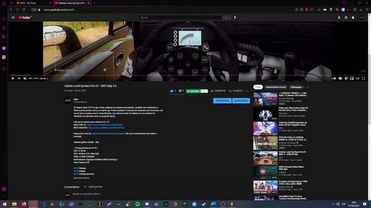371x208 pixels.
Task: Switch to theater mode
Action: 358,79
